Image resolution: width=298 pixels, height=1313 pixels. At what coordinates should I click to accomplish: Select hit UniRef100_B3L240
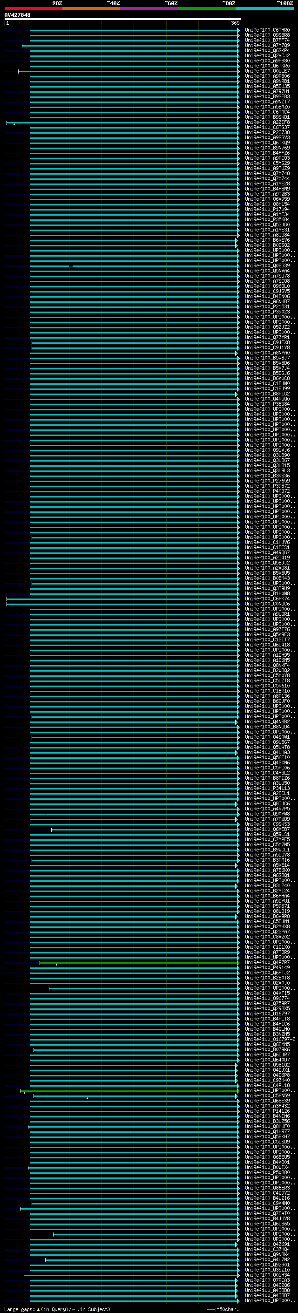(267, 885)
